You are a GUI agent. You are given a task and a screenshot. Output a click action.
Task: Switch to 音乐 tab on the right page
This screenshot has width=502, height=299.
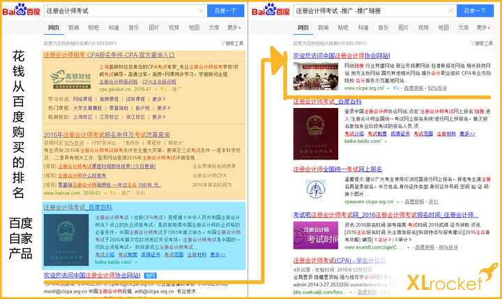click(x=383, y=28)
